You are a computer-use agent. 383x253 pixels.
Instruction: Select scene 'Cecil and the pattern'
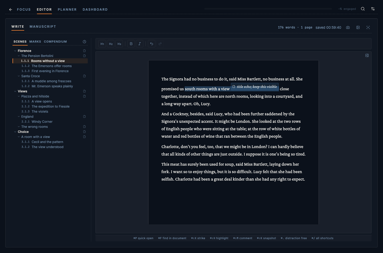coord(47,142)
